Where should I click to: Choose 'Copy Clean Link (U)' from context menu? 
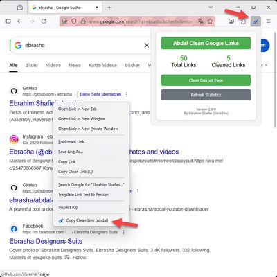[91, 172]
